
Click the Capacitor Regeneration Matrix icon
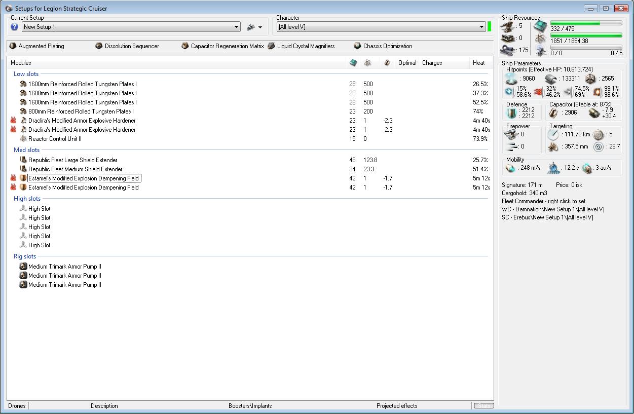185,46
